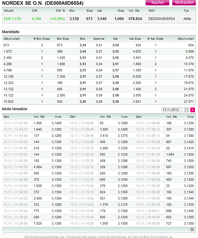Select the ISIN value DE000A0D6554
The width and height of the screenshot is (198, 238).
[162, 19]
